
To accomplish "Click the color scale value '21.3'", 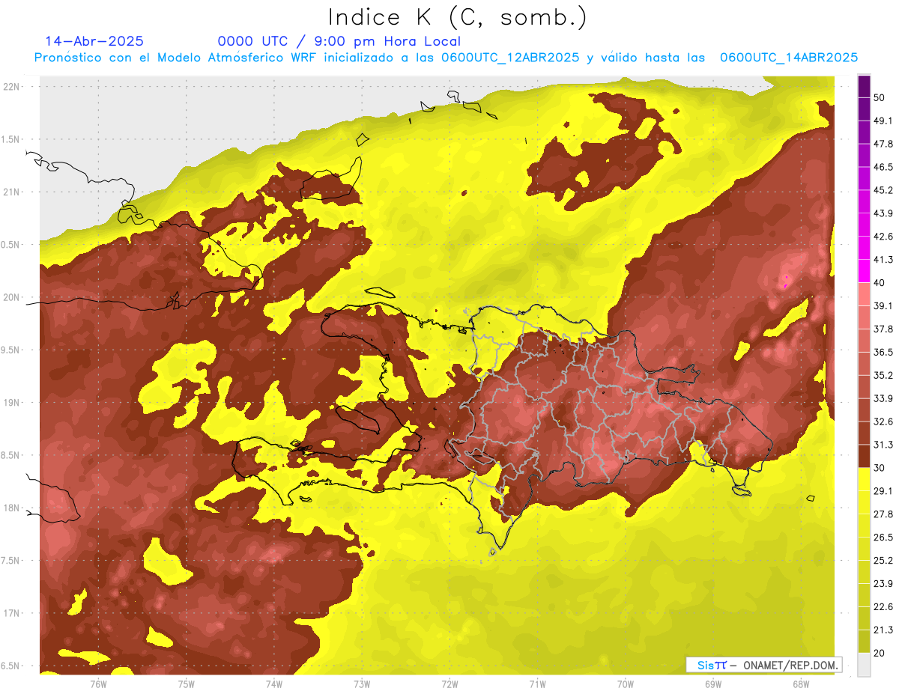I will (x=883, y=629).
